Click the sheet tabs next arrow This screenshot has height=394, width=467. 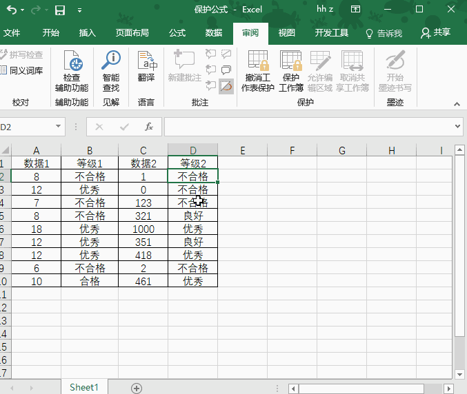[x=32, y=388]
